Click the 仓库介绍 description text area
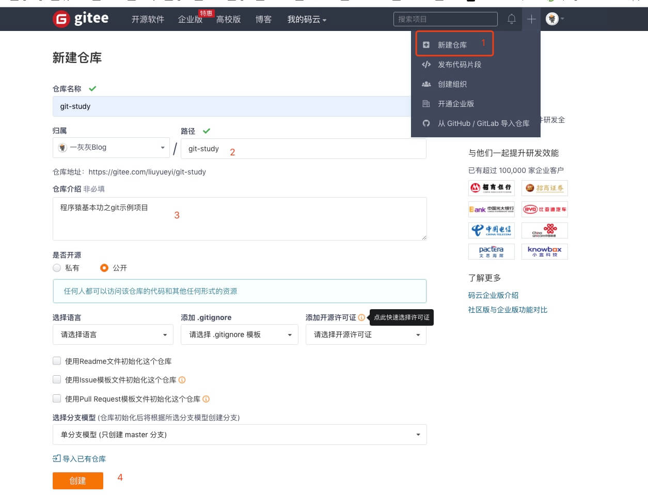Screen dimensions: 648x495 tap(240, 218)
